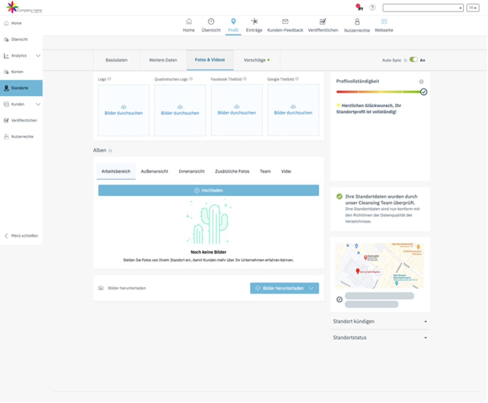Switch to Weitere Daten tab

click(x=163, y=60)
